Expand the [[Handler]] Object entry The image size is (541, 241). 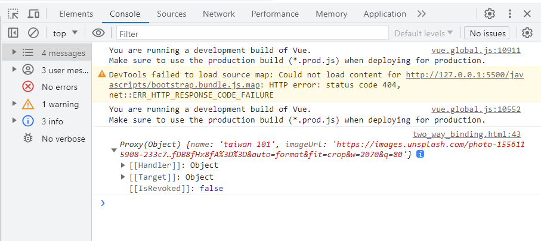pos(123,165)
